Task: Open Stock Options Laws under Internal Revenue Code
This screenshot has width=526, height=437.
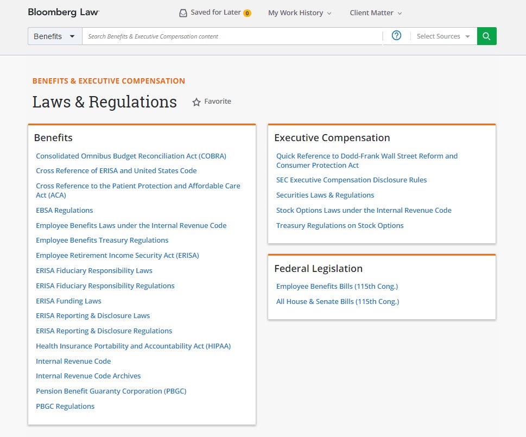Action: point(364,210)
